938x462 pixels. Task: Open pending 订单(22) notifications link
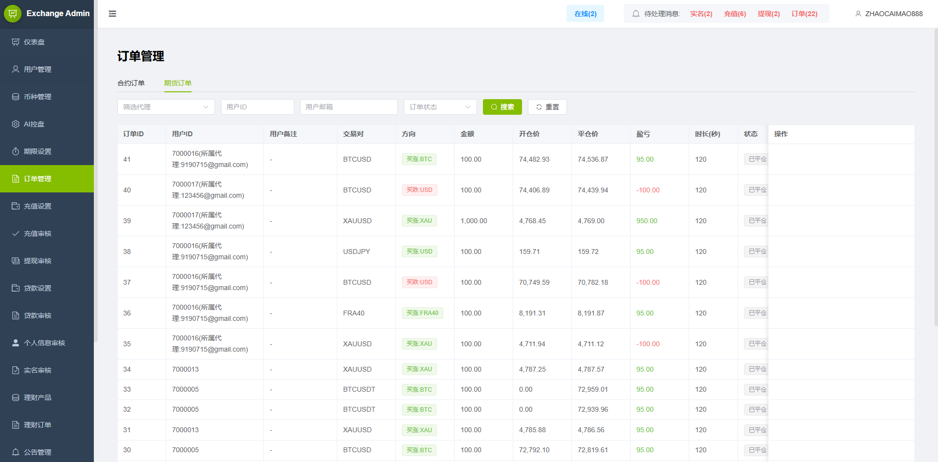[x=805, y=14]
